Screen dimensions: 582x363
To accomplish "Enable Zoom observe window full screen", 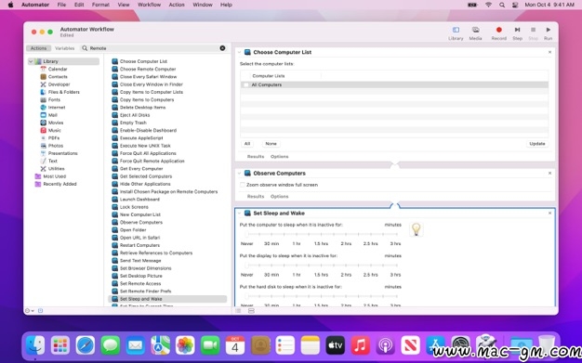I will click(x=243, y=185).
